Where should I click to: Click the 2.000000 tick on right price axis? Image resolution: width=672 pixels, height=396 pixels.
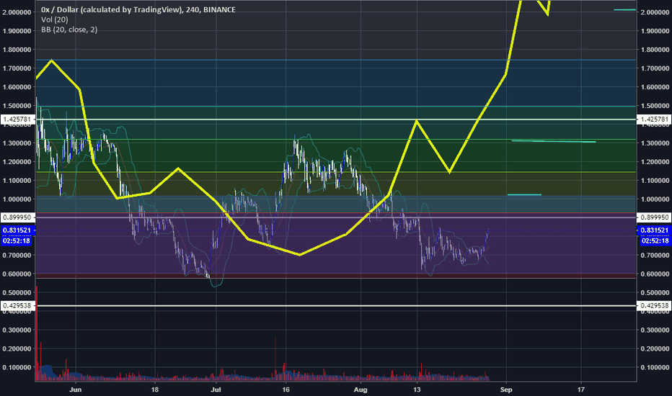(x=655, y=12)
